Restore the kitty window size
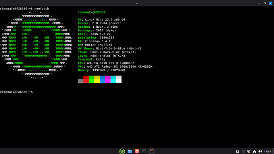Screen dimensions: 274x154 coord(265,3)
